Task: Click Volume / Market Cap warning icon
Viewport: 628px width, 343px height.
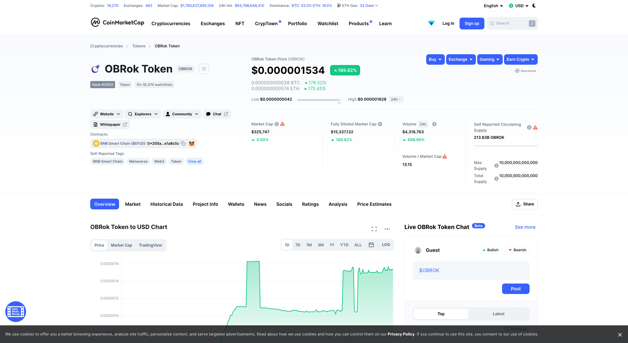Action: click(445, 156)
